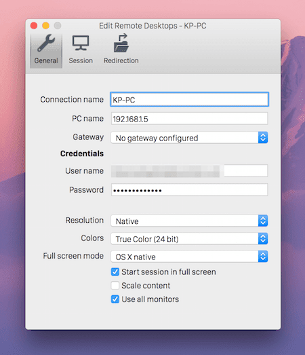This screenshot has height=355, width=305.
Task: Open the Gateway dropdown
Action: tap(189, 138)
